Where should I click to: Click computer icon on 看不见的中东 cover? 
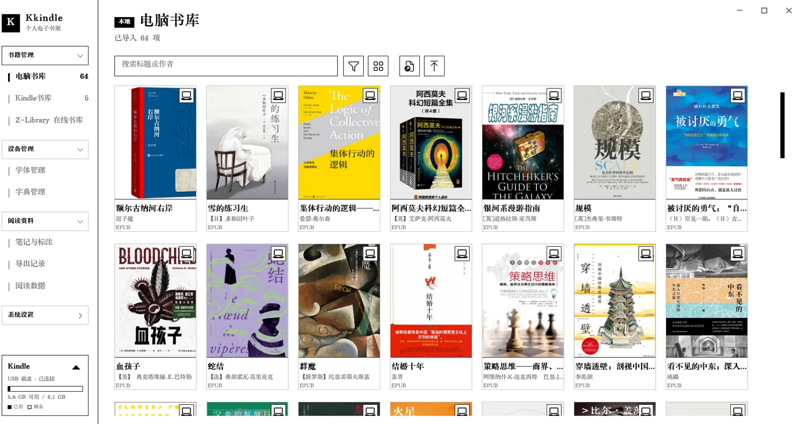pyautogui.click(x=738, y=254)
